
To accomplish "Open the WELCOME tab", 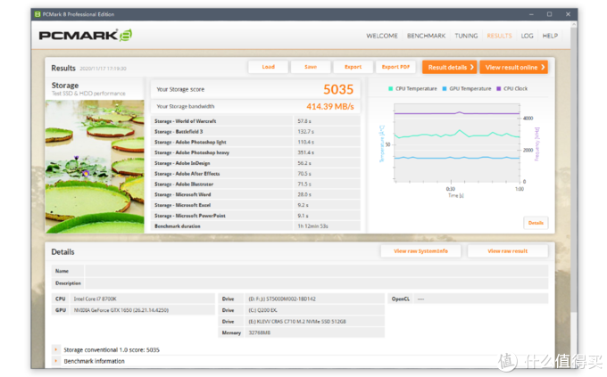I will (x=382, y=36).
